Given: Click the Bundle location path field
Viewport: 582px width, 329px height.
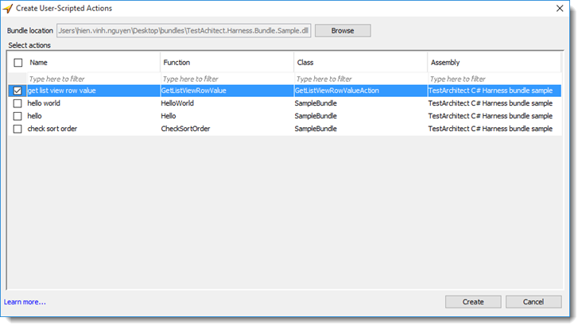Looking at the screenshot, I should click(x=184, y=30).
